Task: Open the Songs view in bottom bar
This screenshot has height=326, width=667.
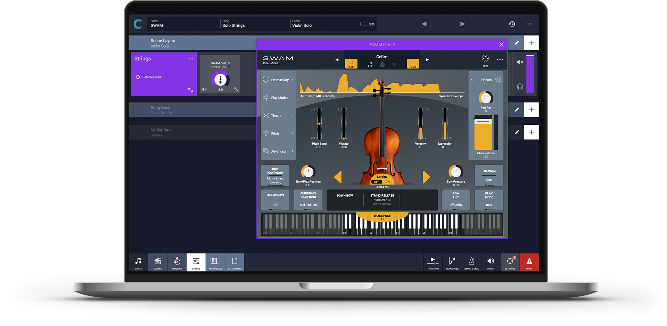Action: [138, 262]
